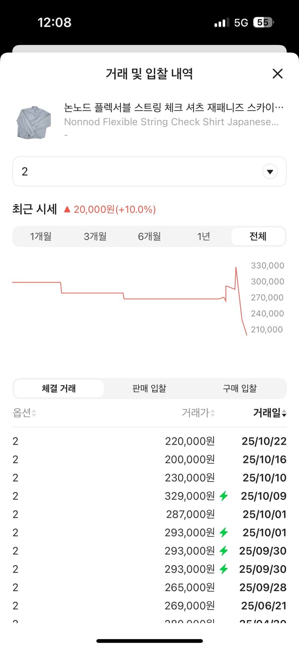
Task: Switch to the 판매 입찰 tab
Action: tap(149, 388)
